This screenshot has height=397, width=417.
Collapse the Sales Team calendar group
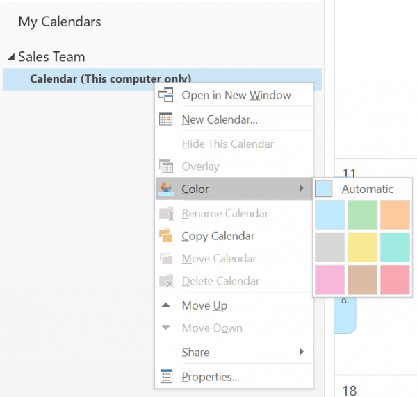pos(11,56)
